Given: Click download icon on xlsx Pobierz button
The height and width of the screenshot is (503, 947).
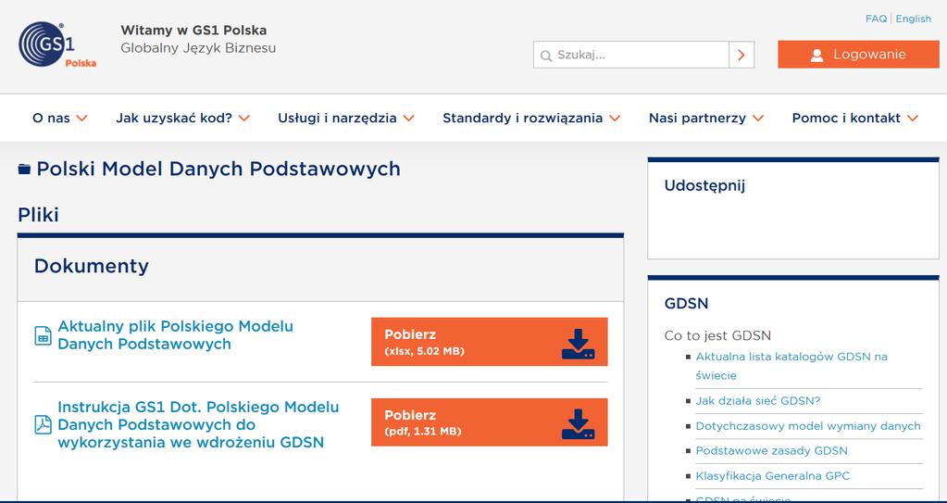Looking at the screenshot, I should point(578,344).
